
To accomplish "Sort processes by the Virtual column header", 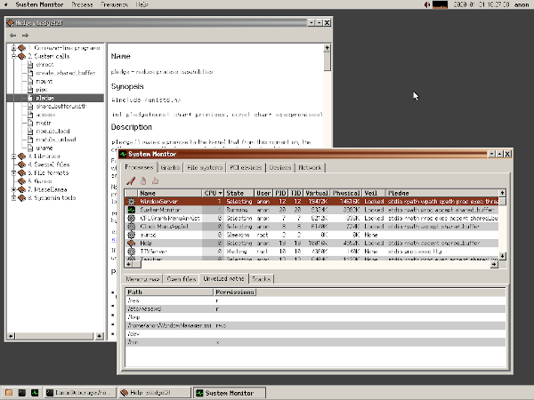I will click(x=316, y=193).
